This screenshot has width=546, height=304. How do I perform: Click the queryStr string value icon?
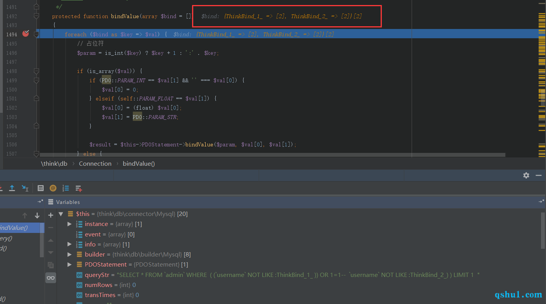[79, 275]
